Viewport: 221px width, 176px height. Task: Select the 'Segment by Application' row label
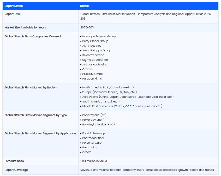point(40,133)
